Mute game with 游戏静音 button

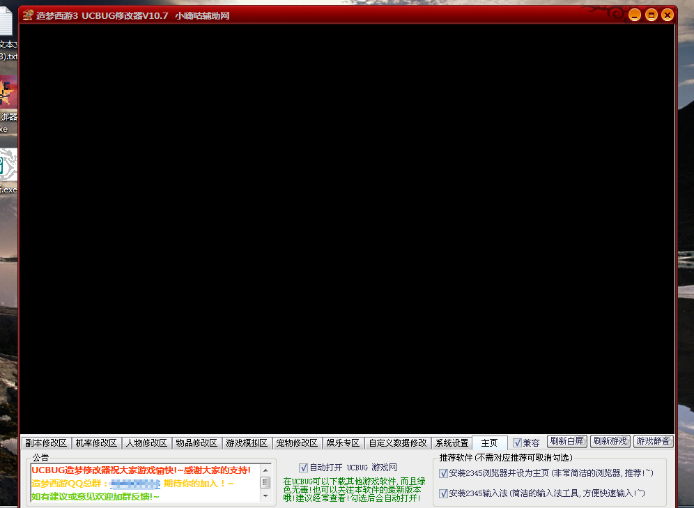653,441
